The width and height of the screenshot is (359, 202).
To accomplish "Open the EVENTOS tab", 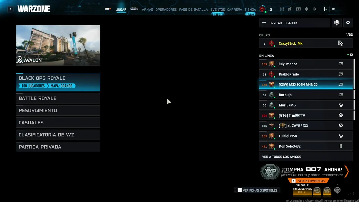I will tap(218, 10).
